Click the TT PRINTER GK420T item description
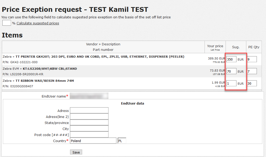 [100, 57]
